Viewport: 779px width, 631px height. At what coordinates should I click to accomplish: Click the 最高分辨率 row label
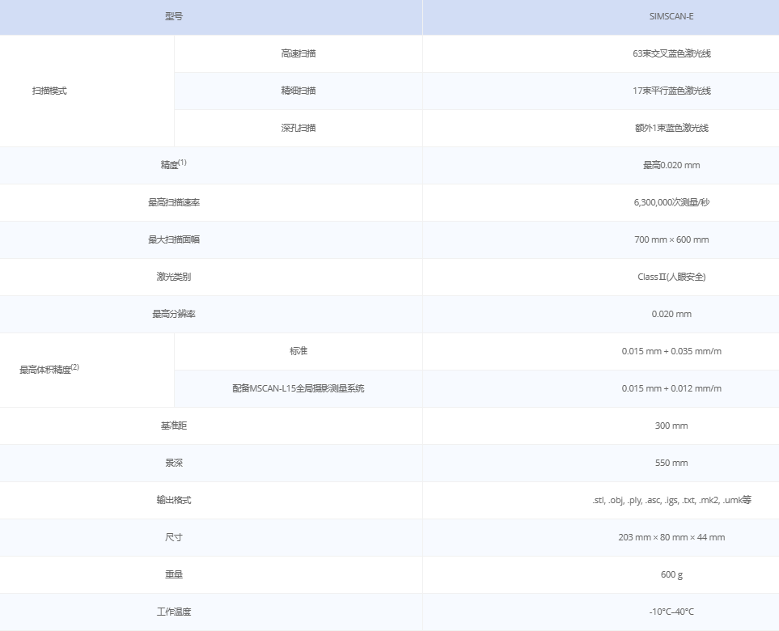click(174, 314)
